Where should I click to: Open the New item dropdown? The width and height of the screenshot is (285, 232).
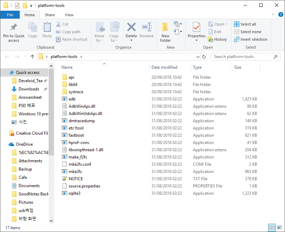click(x=178, y=24)
